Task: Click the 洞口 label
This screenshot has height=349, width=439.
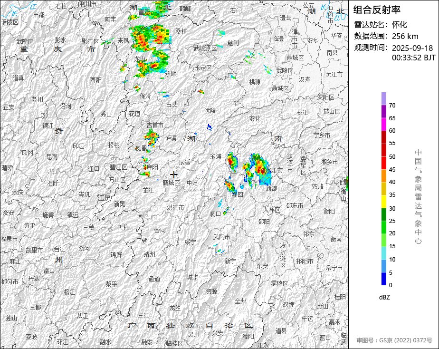Action: 215,214
